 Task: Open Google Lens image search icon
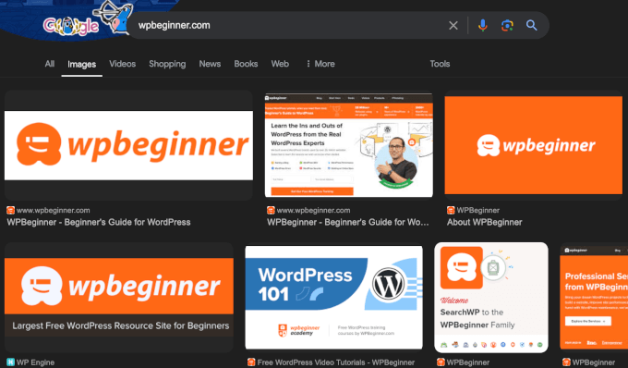click(x=507, y=25)
